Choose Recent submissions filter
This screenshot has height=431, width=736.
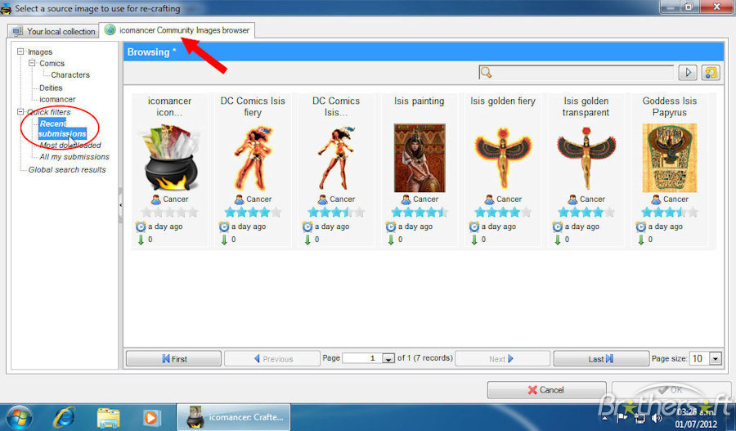tap(62, 128)
